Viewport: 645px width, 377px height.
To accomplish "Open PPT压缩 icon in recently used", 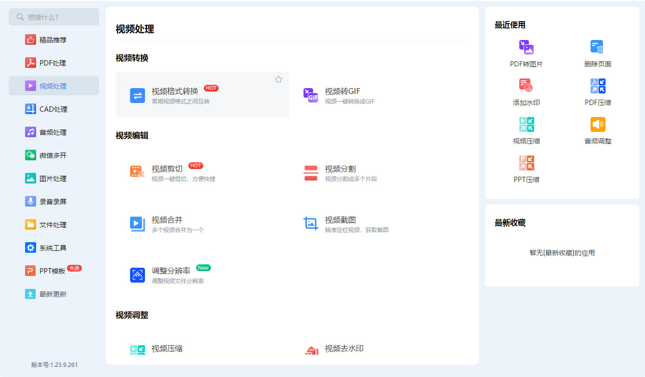I will pos(527,163).
